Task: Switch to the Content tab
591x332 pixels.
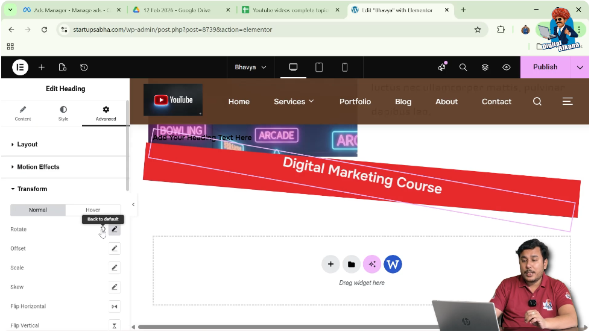Action: click(x=23, y=113)
